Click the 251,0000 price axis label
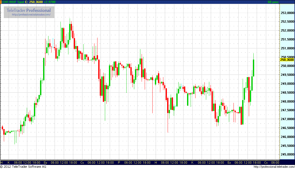 pos(287,48)
